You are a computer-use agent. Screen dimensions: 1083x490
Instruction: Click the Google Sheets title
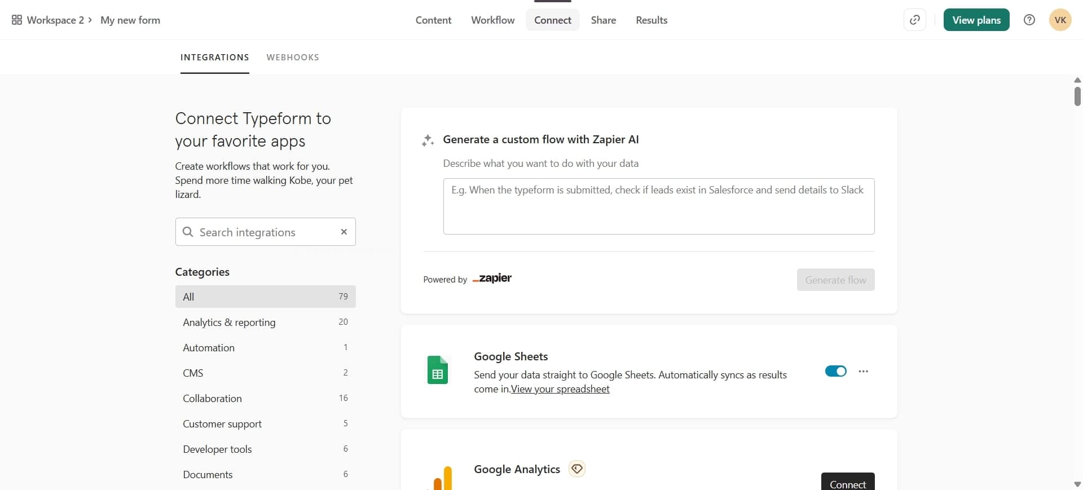point(511,356)
